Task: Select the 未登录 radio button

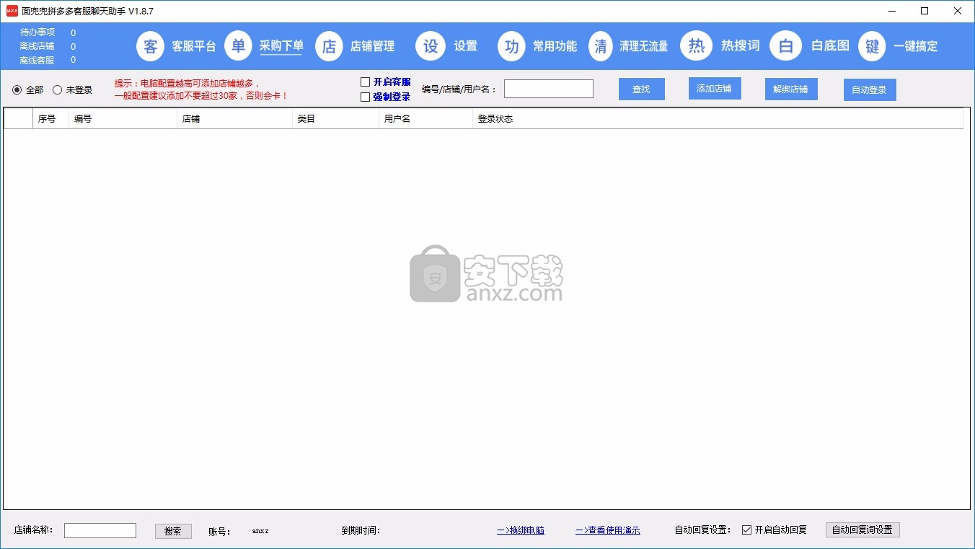Action: pos(58,90)
